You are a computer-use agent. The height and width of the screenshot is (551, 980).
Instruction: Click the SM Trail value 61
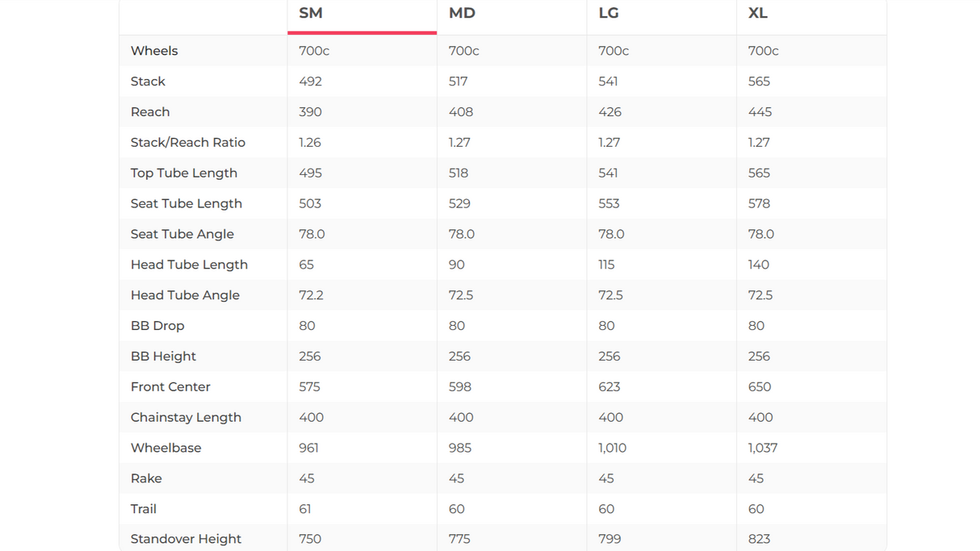click(x=305, y=509)
